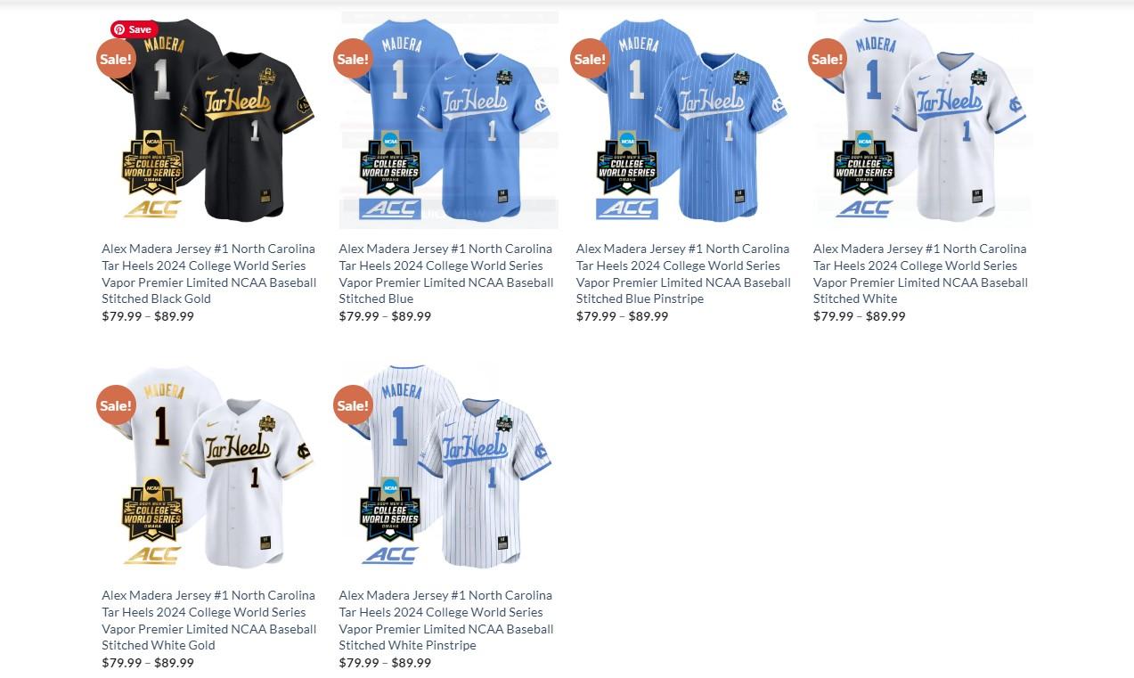Open the Blue Pinstripe jersey image
The width and height of the screenshot is (1134, 678).
[685, 120]
